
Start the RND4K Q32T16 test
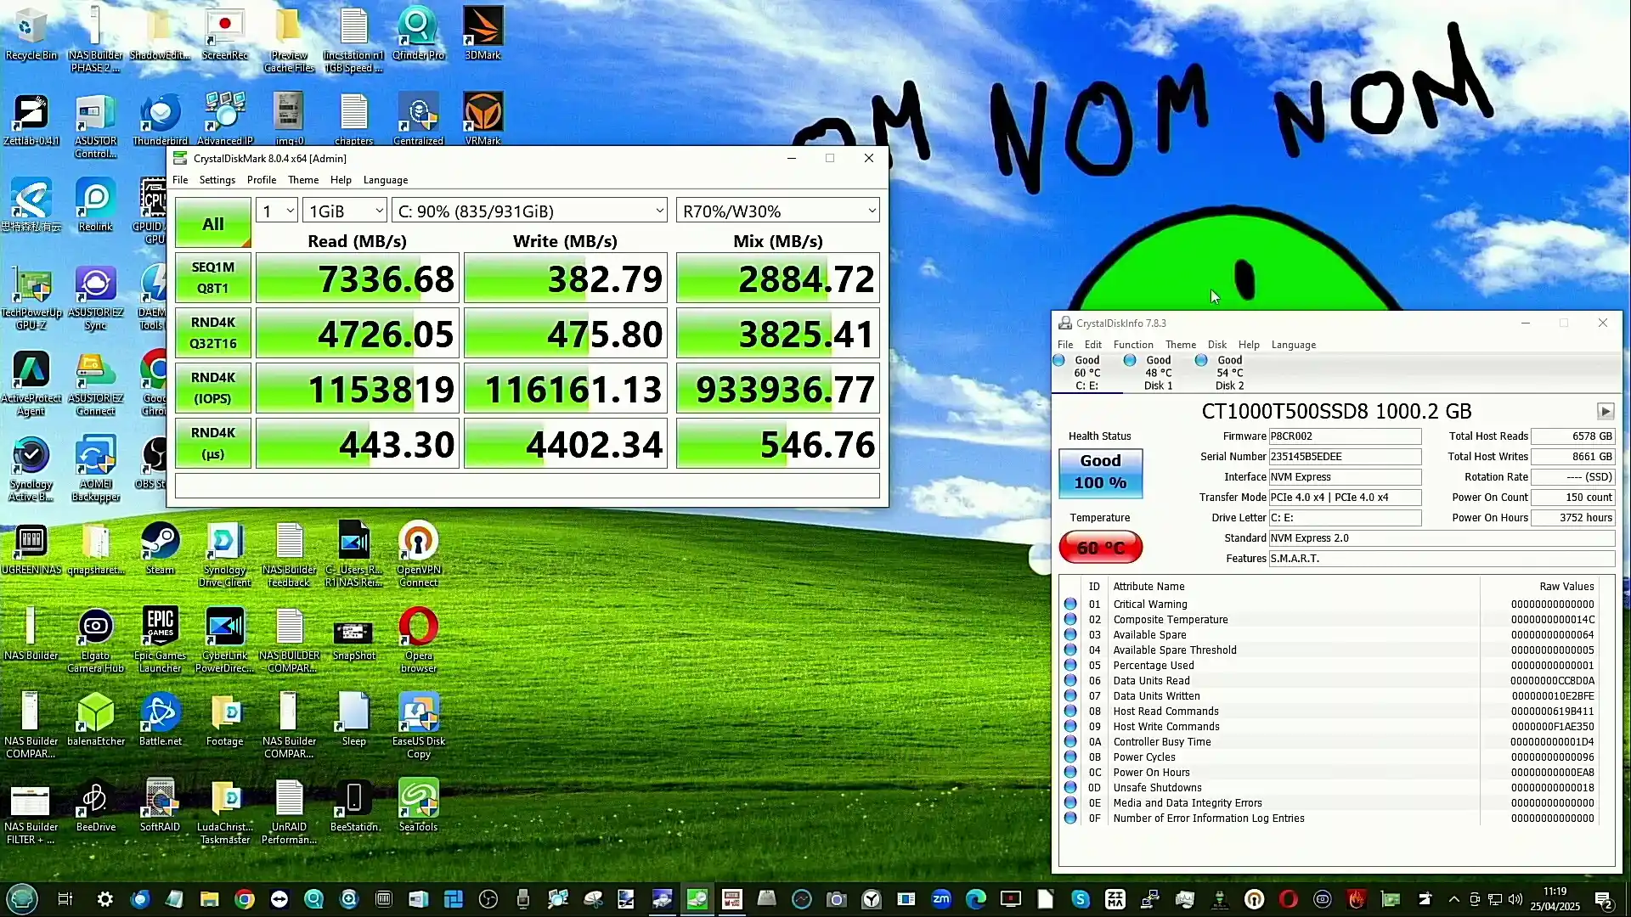pyautogui.click(x=212, y=333)
